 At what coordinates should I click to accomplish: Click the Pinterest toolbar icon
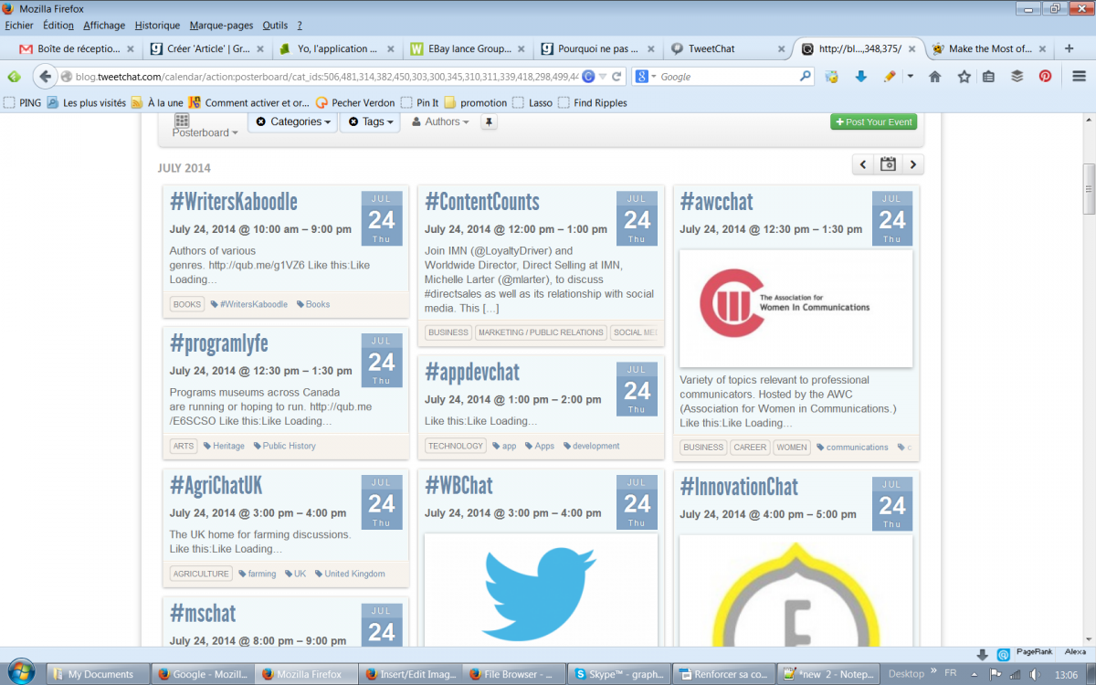(1045, 77)
